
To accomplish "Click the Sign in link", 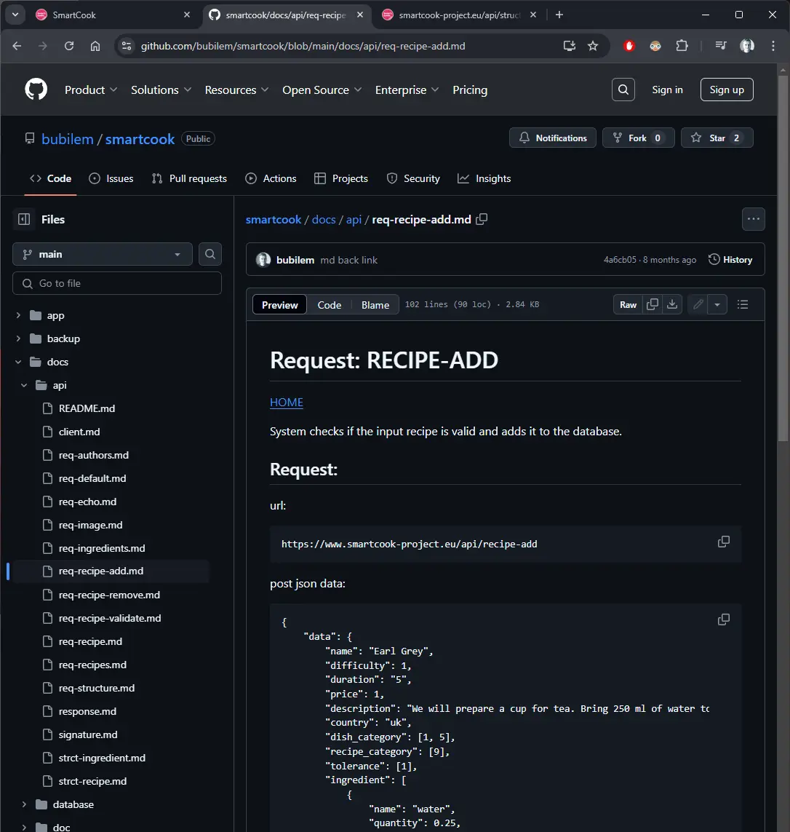I will [667, 90].
